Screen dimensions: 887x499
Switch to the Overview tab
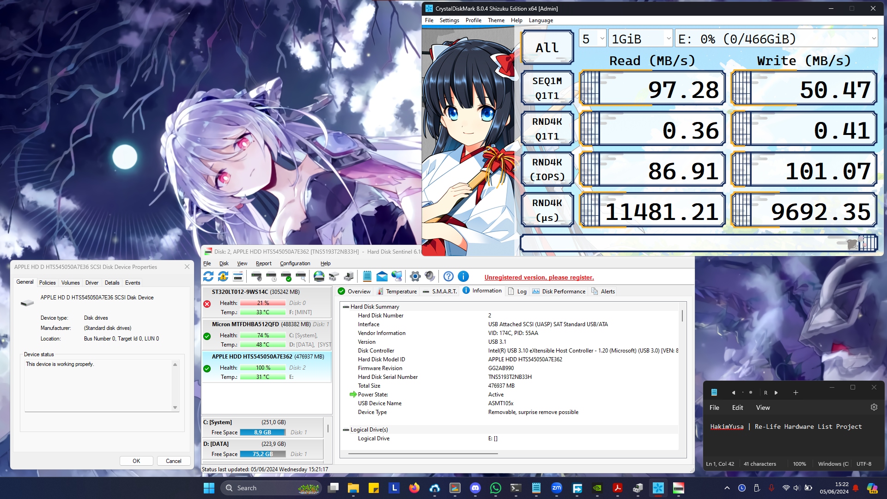coord(354,291)
